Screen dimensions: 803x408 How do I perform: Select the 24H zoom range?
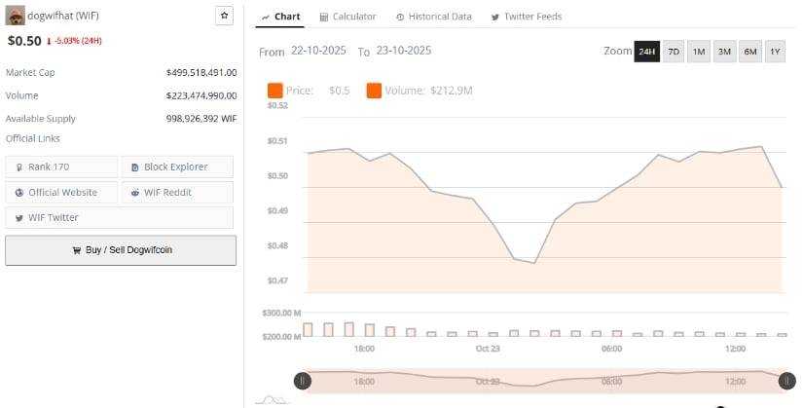point(647,52)
